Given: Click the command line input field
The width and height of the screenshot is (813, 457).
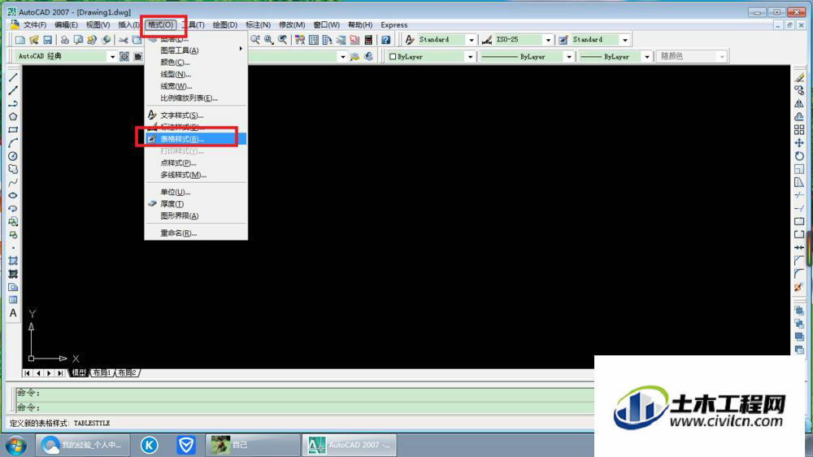Looking at the screenshot, I should 306,407.
